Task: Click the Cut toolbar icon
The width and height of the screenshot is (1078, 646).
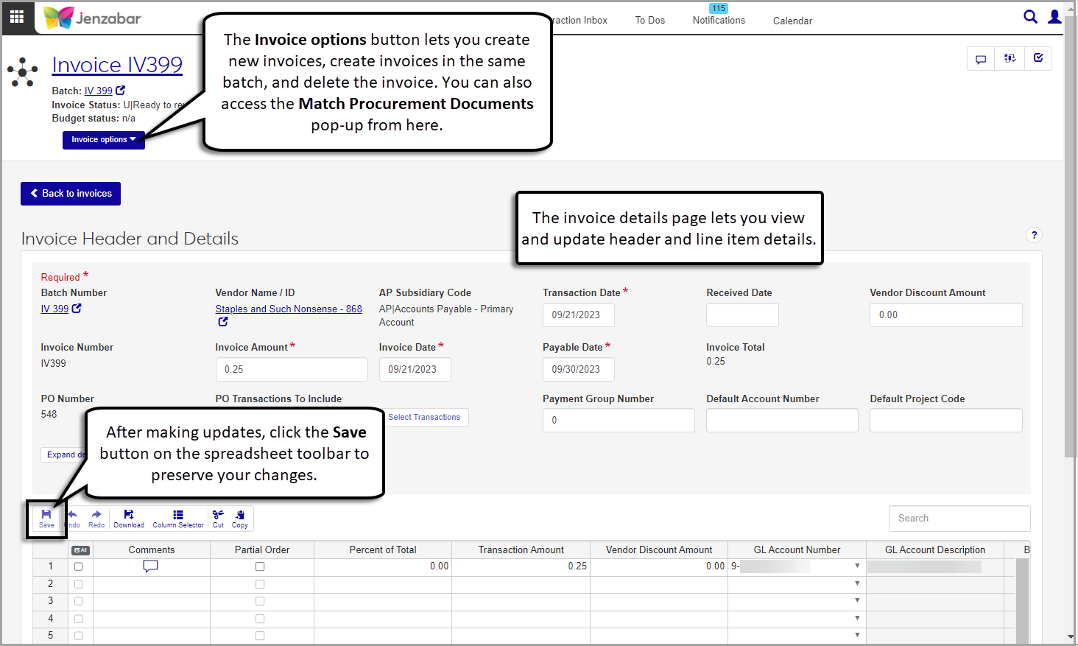Action: tap(218, 518)
